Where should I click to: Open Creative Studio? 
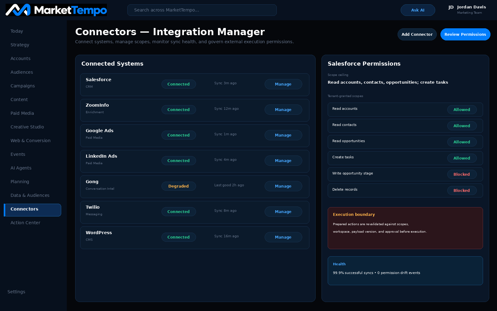click(27, 127)
